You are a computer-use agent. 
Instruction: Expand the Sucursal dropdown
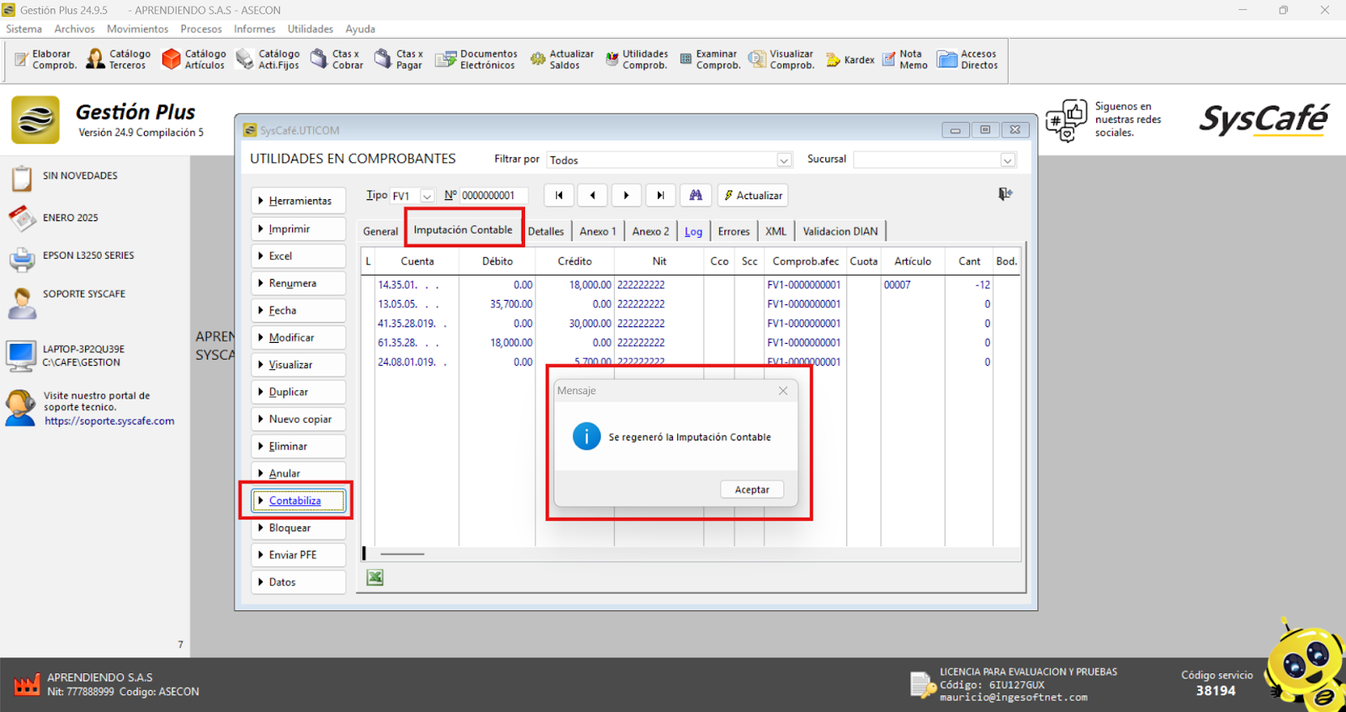(x=1007, y=161)
